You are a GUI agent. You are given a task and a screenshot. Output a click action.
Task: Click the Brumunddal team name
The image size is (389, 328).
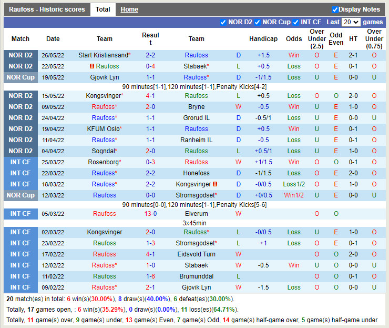196,276
